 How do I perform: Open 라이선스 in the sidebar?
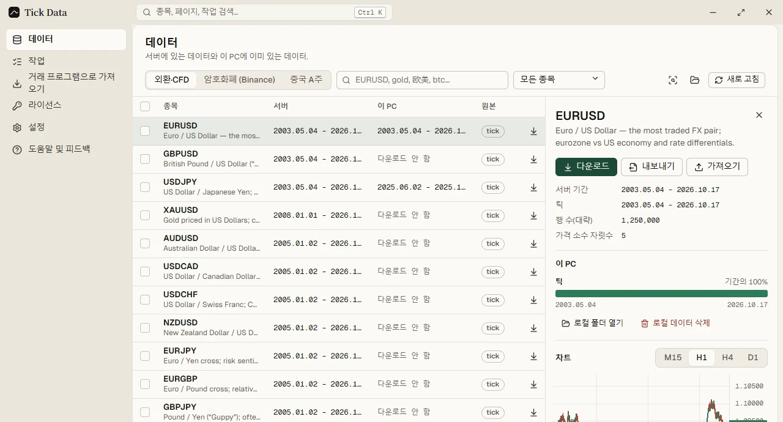(x=66, y=106)
